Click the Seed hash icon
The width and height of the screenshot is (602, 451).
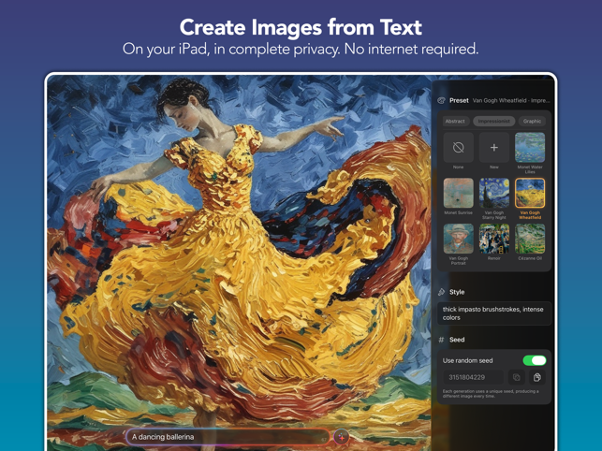click(x=442, y=340)
